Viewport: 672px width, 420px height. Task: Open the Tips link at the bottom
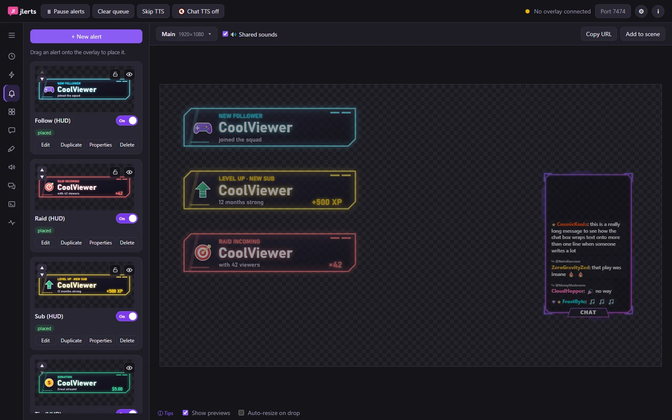tap(165, 413)
